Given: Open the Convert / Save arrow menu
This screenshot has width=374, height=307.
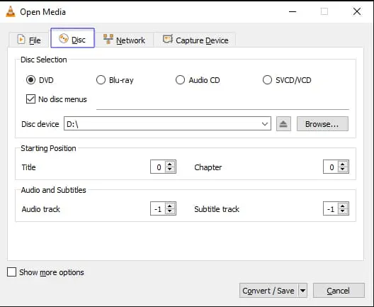Looking at the screenshot, I should 302,291.
